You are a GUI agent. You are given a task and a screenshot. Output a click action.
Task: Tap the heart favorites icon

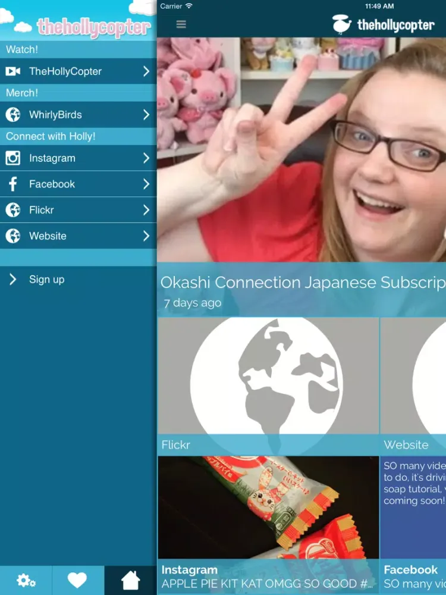77,580
